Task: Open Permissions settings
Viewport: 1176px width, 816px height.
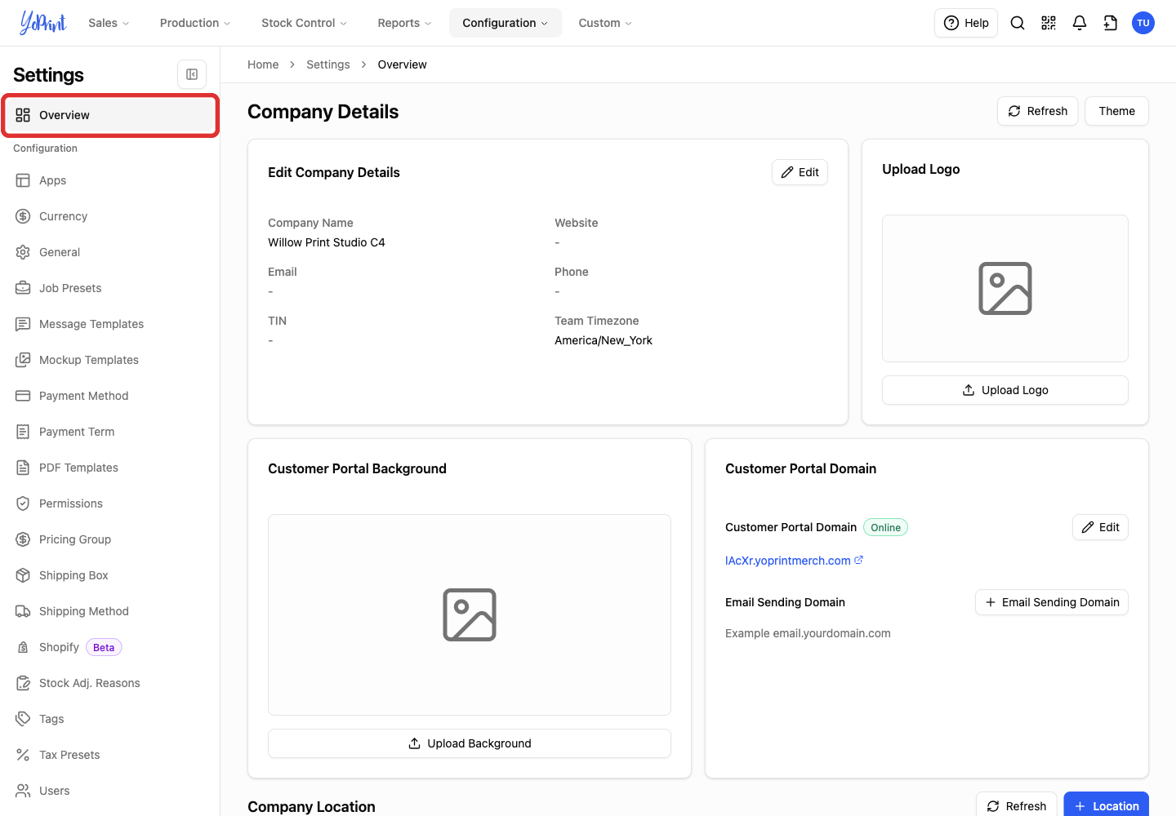Action: tap(109, 503)
